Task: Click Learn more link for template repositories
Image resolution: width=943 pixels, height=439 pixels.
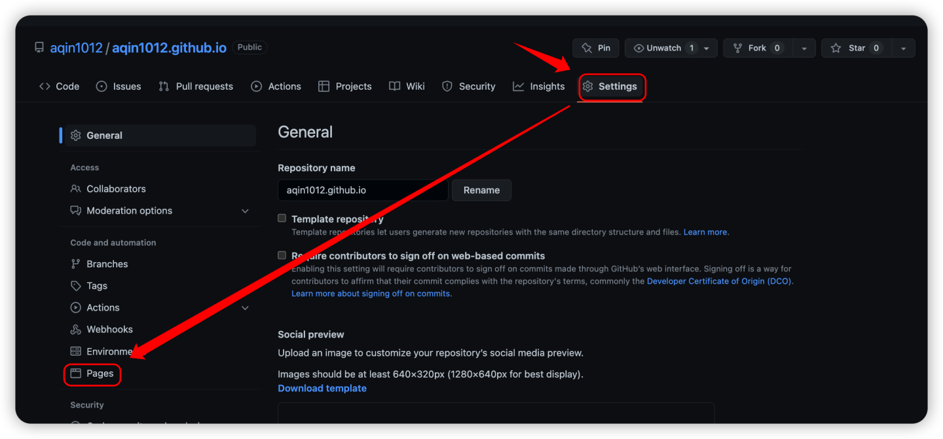Action: [x=705, y=232]
